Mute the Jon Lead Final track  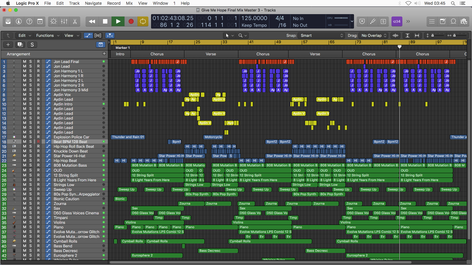tap(24, 62)
